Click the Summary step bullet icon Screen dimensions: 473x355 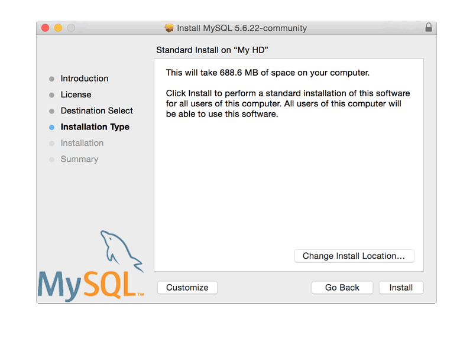(x=52, y=159)
